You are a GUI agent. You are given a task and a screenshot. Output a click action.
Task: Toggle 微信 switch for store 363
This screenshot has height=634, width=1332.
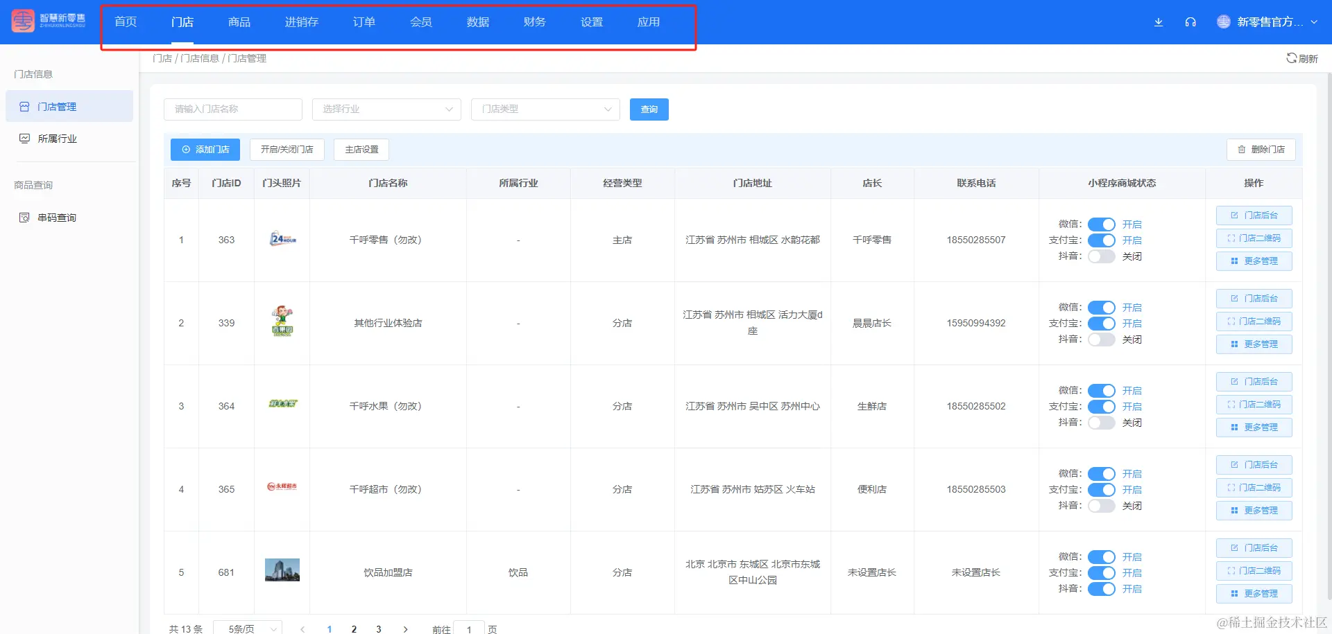coord(1102,224)
